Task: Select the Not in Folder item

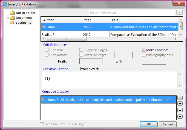Action: 25,13
